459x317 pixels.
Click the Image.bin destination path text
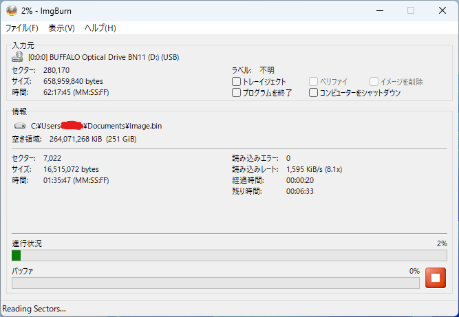tap(97, 126)
